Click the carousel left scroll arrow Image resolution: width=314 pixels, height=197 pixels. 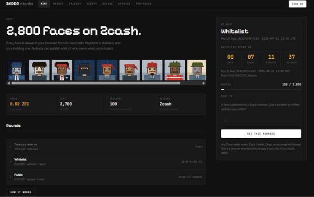pyautogui.click(x=8, y=83)
